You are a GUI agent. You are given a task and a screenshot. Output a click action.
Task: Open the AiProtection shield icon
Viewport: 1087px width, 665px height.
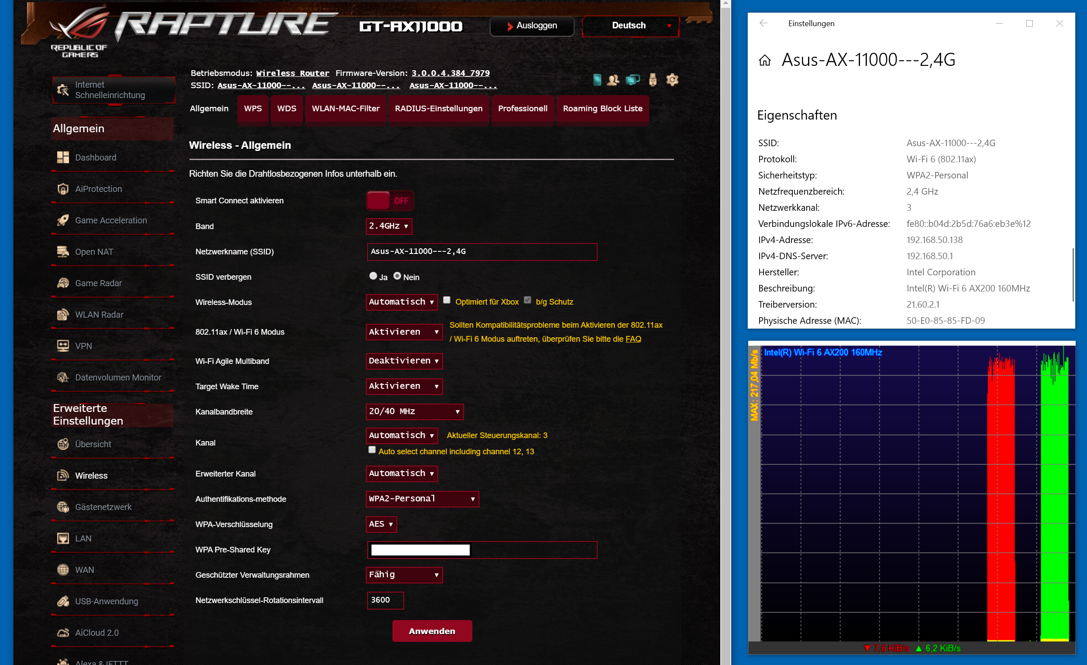click(x=63, y=189)
